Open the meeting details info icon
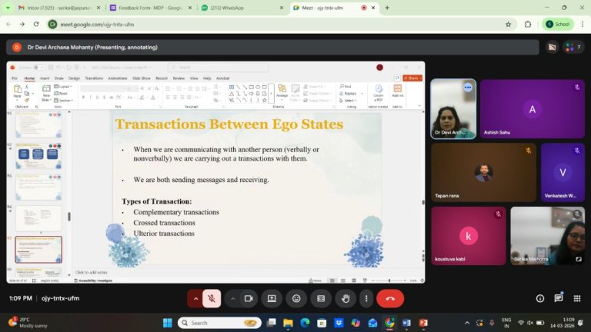Screen dimensions: 591x332 pyautogui.click(x=539, y=298)
